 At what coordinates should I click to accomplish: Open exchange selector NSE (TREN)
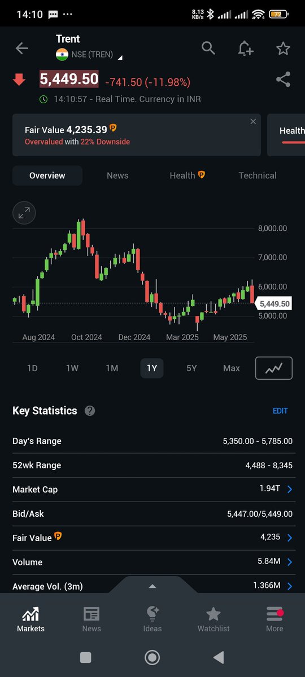point(89,55)
